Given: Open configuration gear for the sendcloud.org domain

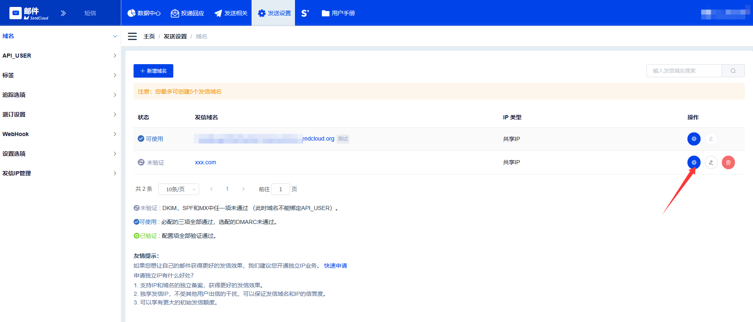Looking at the screenshot, I should [x=694, y=139].
